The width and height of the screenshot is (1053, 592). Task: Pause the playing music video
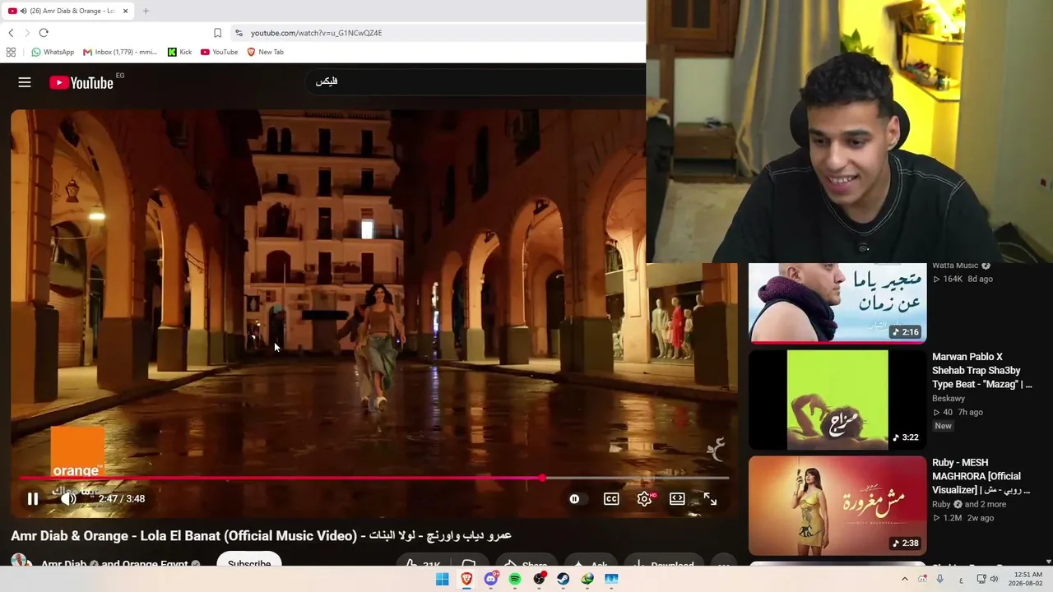click(33, 499)
